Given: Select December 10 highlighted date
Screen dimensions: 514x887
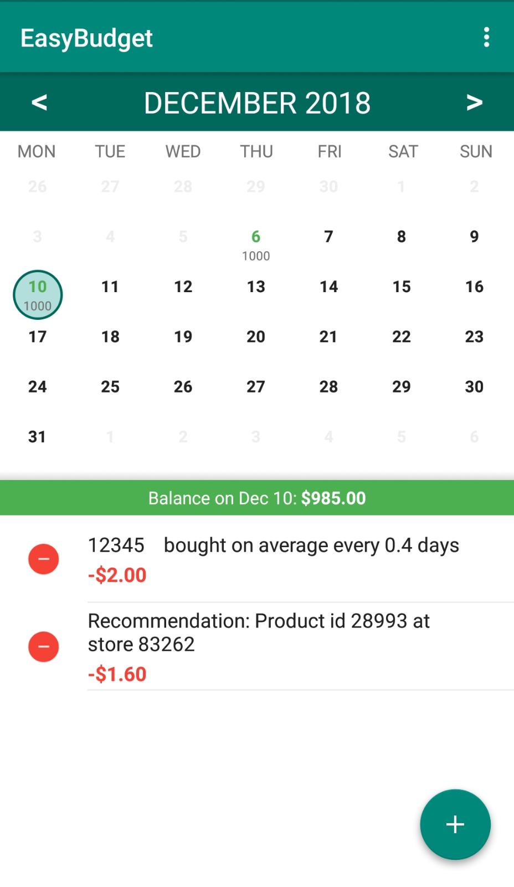Looking at the screenshot, I should (38, 294).
